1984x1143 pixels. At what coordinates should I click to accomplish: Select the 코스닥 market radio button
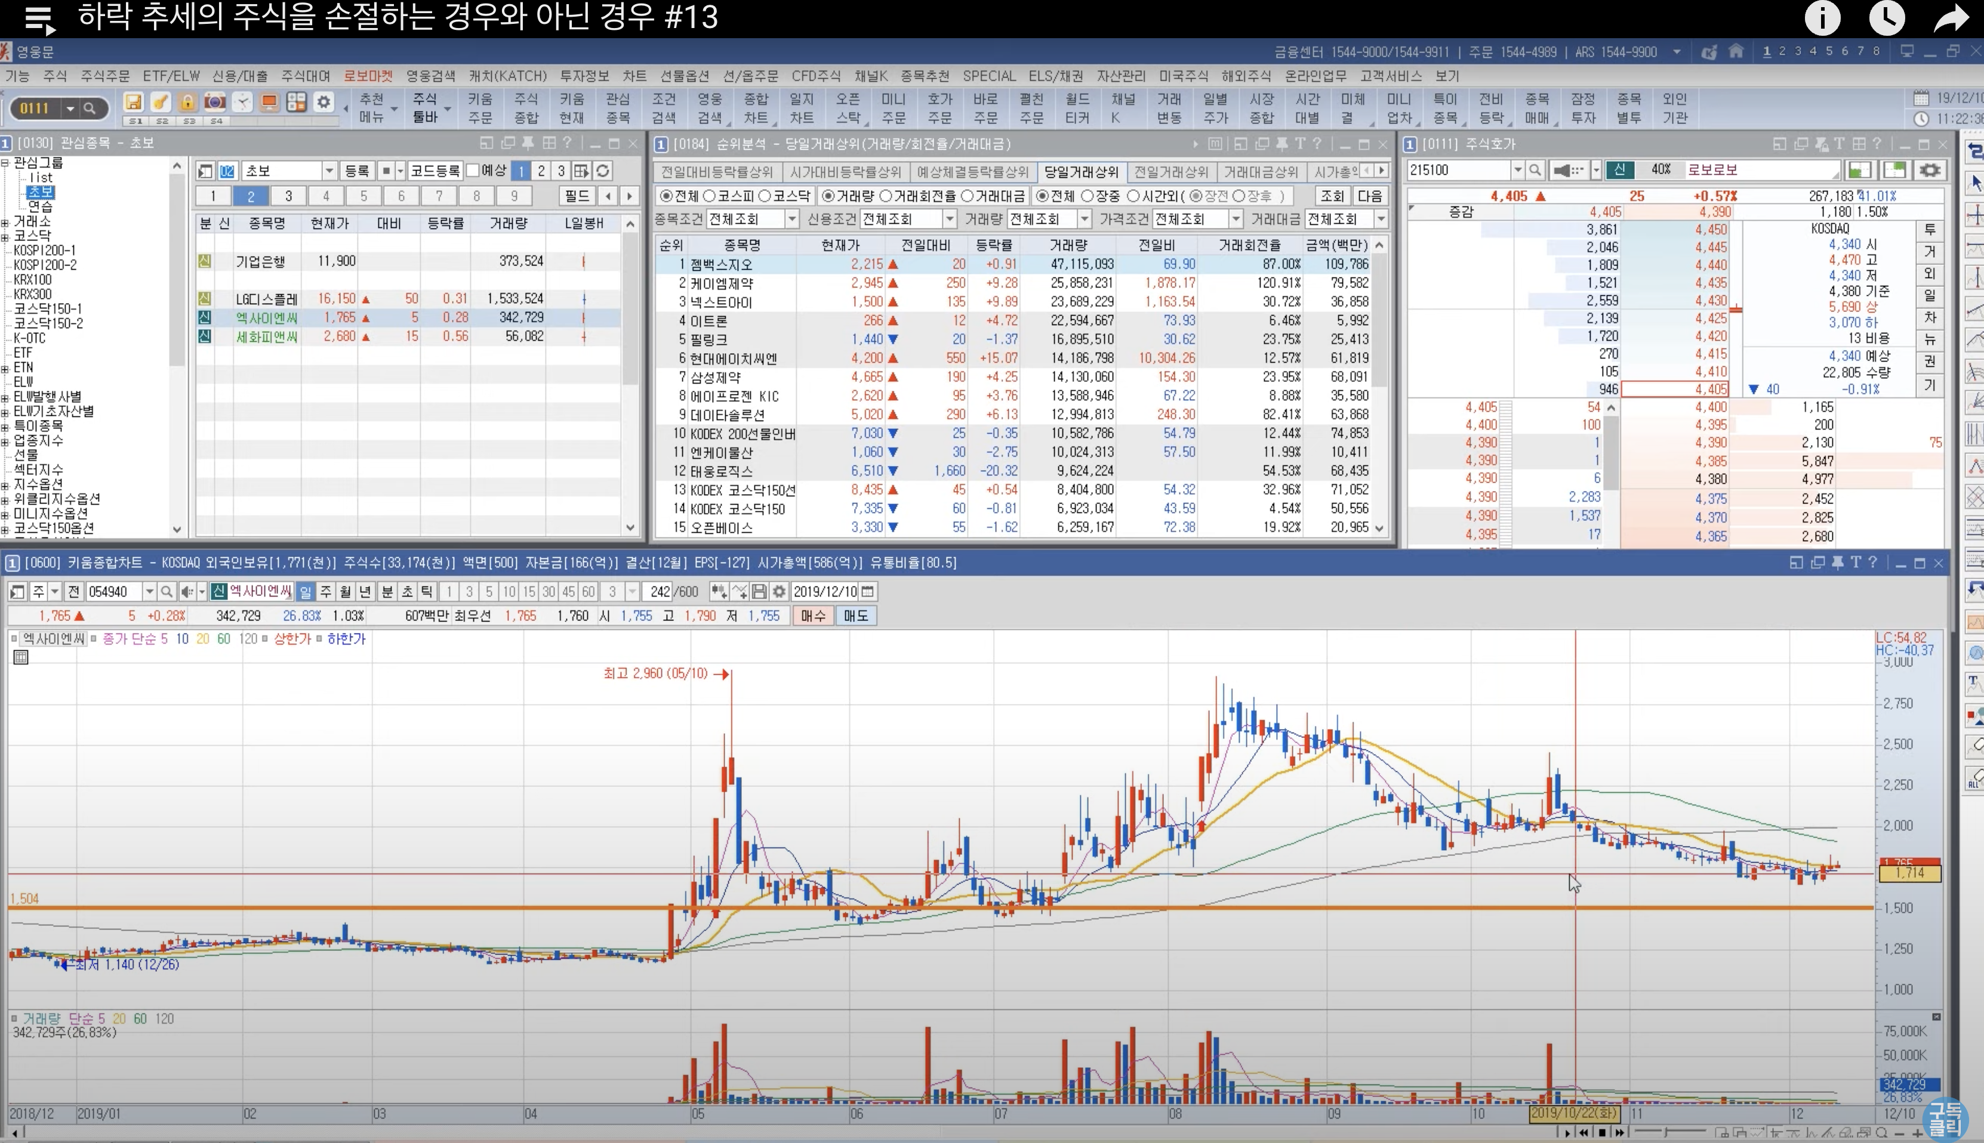[x=765, y=196]
